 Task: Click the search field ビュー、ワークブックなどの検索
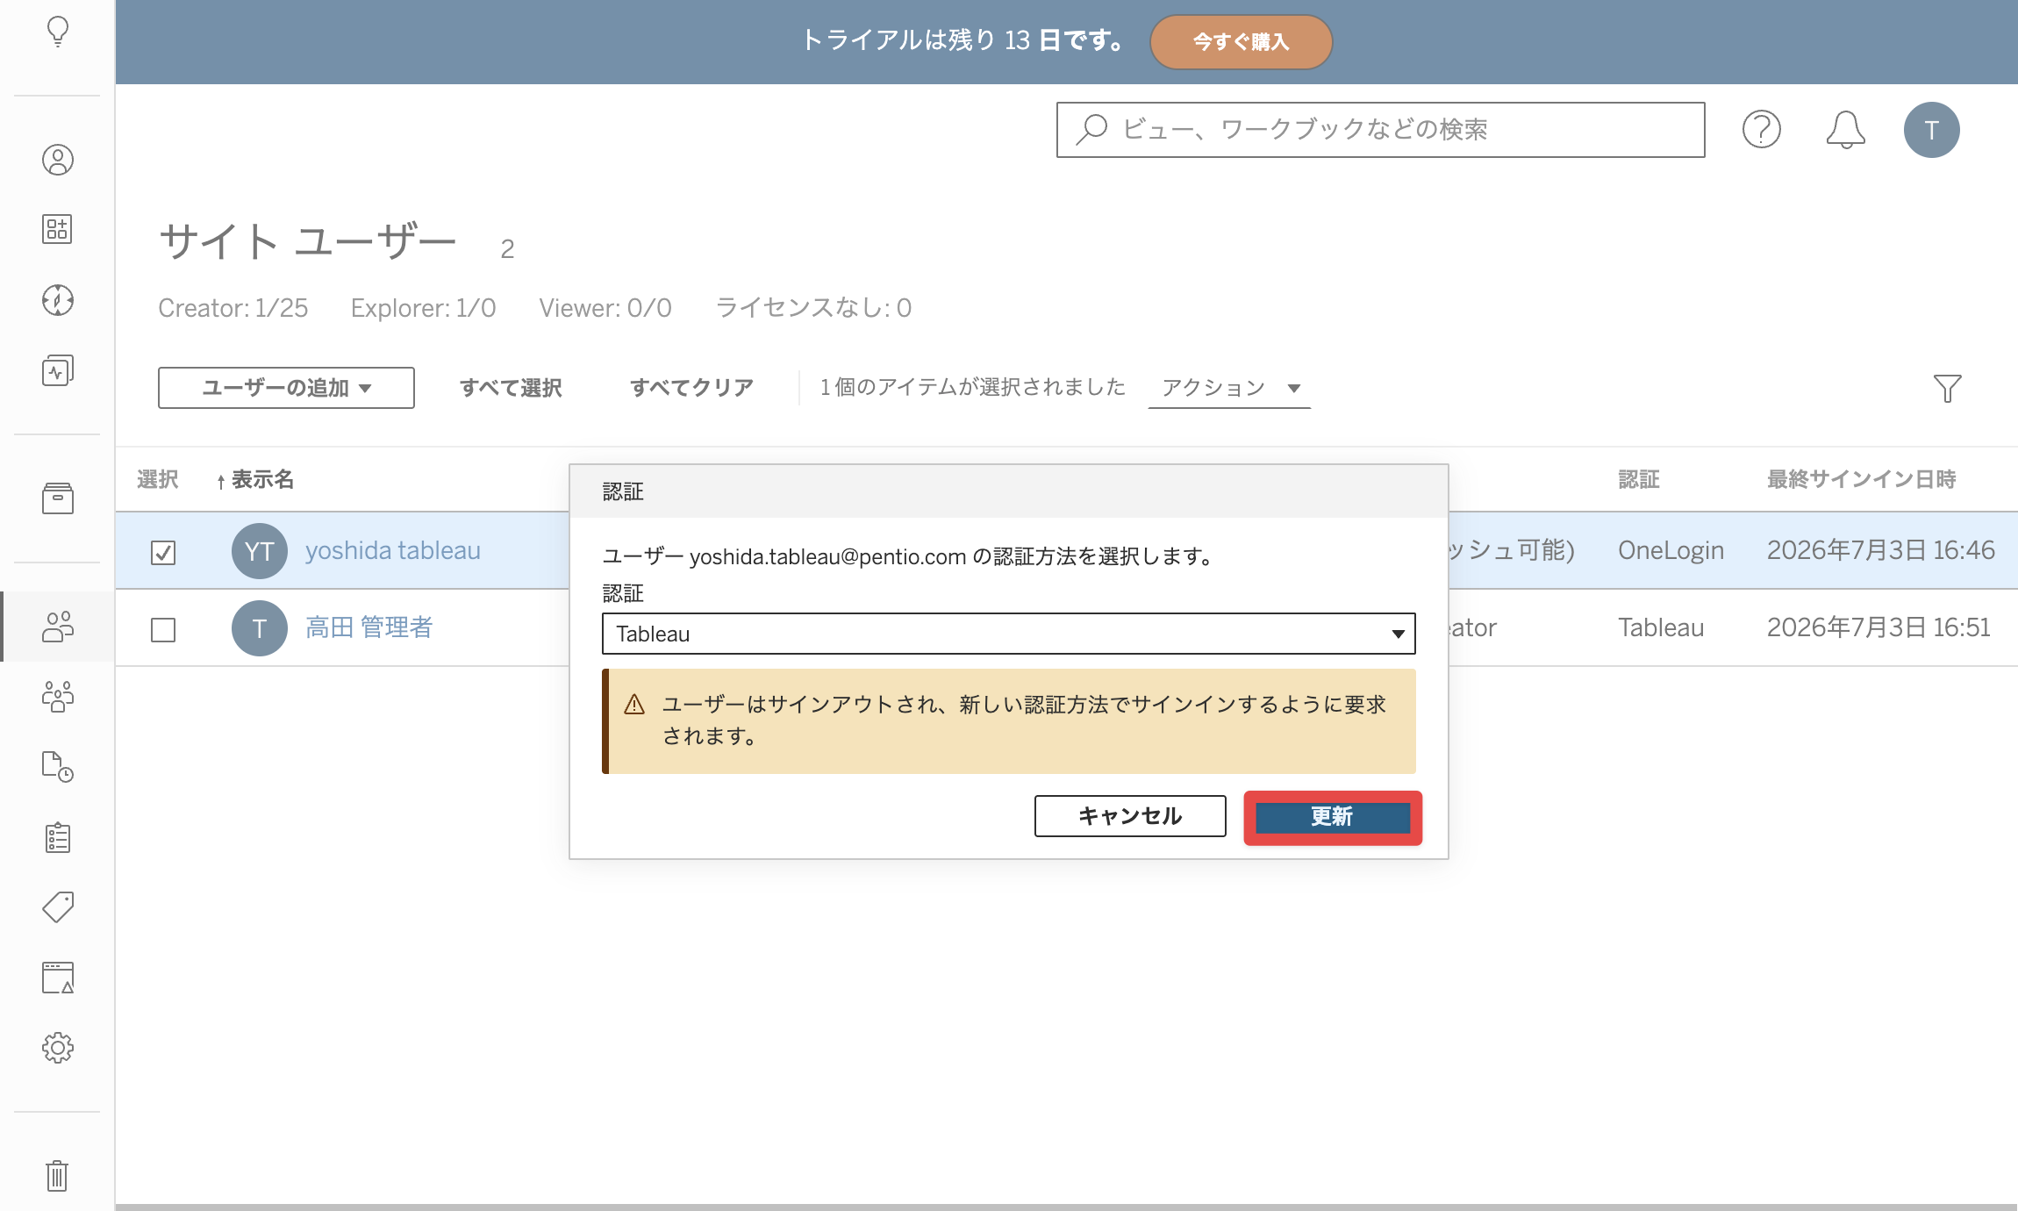(x=1380, y=130)
